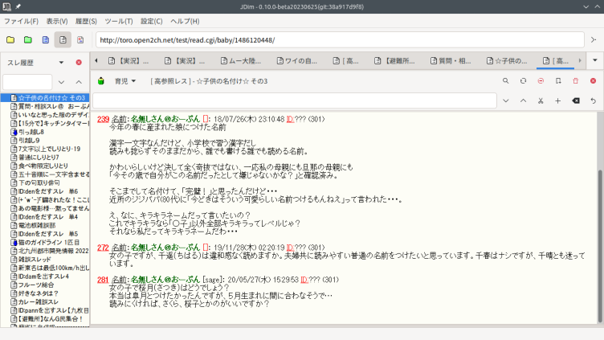Screen dimensions: 604x340
Task: Click the blue document toolbar icon
Action: [x=45, y=39]
